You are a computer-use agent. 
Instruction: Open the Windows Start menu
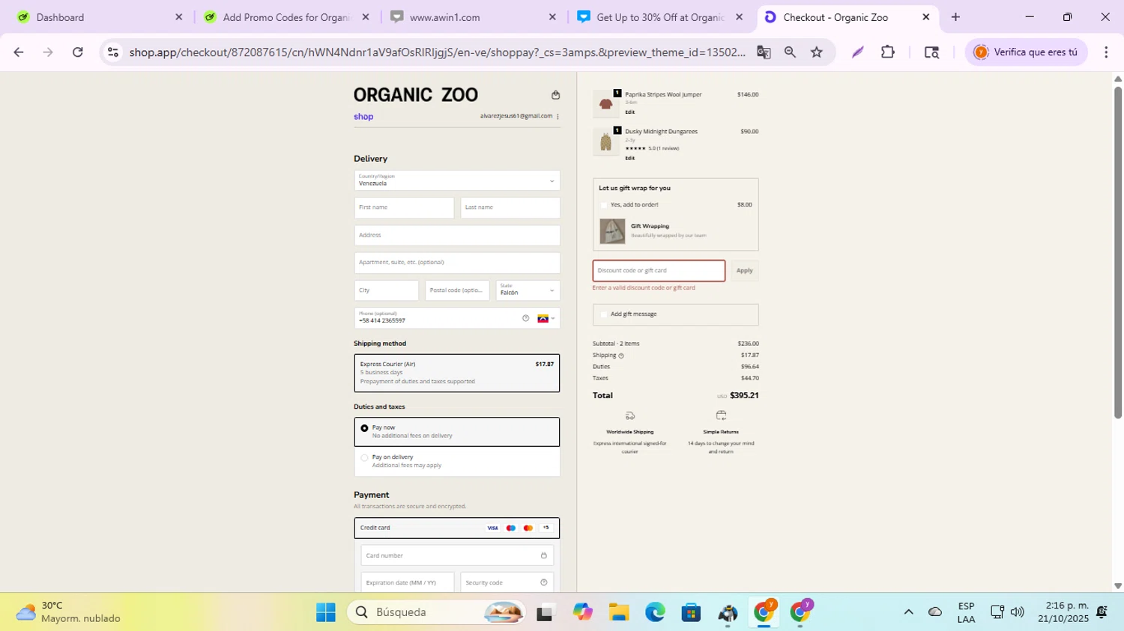326,612
